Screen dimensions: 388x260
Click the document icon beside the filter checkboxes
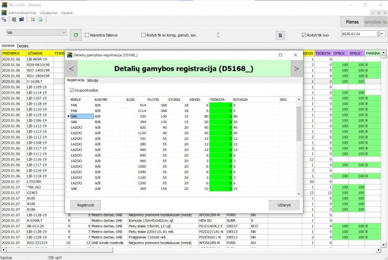281,35
